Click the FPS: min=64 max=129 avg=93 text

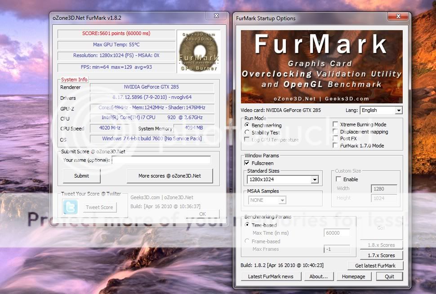point(116,67)
